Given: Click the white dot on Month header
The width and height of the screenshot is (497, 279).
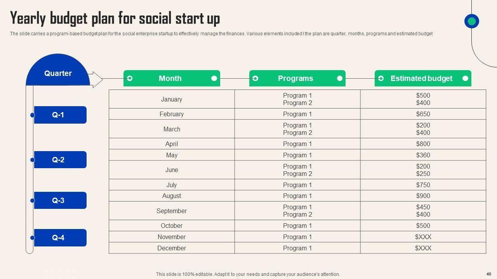Looking at the screenshot, I should point(214,78).
